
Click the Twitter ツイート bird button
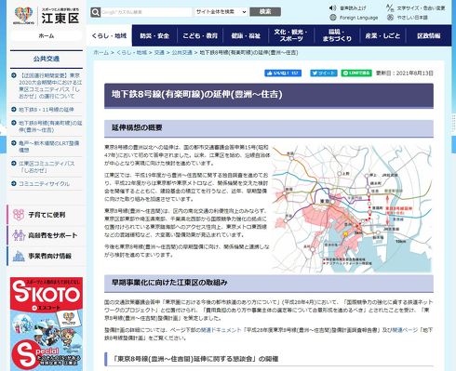(x=324, y=73)
